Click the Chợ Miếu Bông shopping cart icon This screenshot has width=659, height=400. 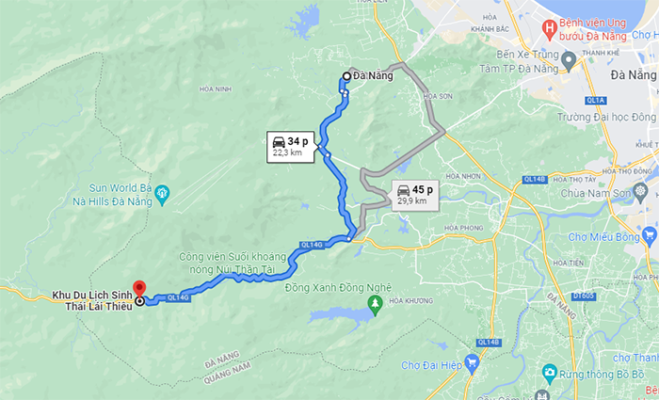click(650, 235)
